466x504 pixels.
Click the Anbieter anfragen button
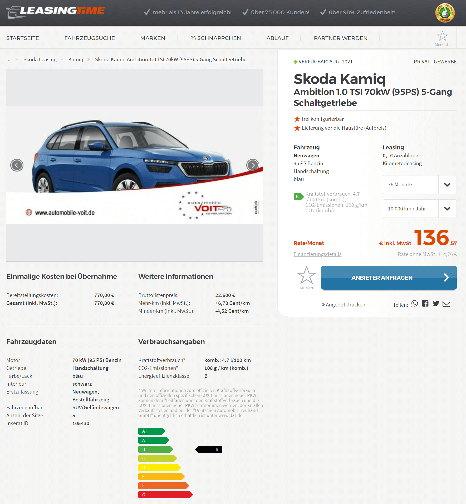coord(389,278)
